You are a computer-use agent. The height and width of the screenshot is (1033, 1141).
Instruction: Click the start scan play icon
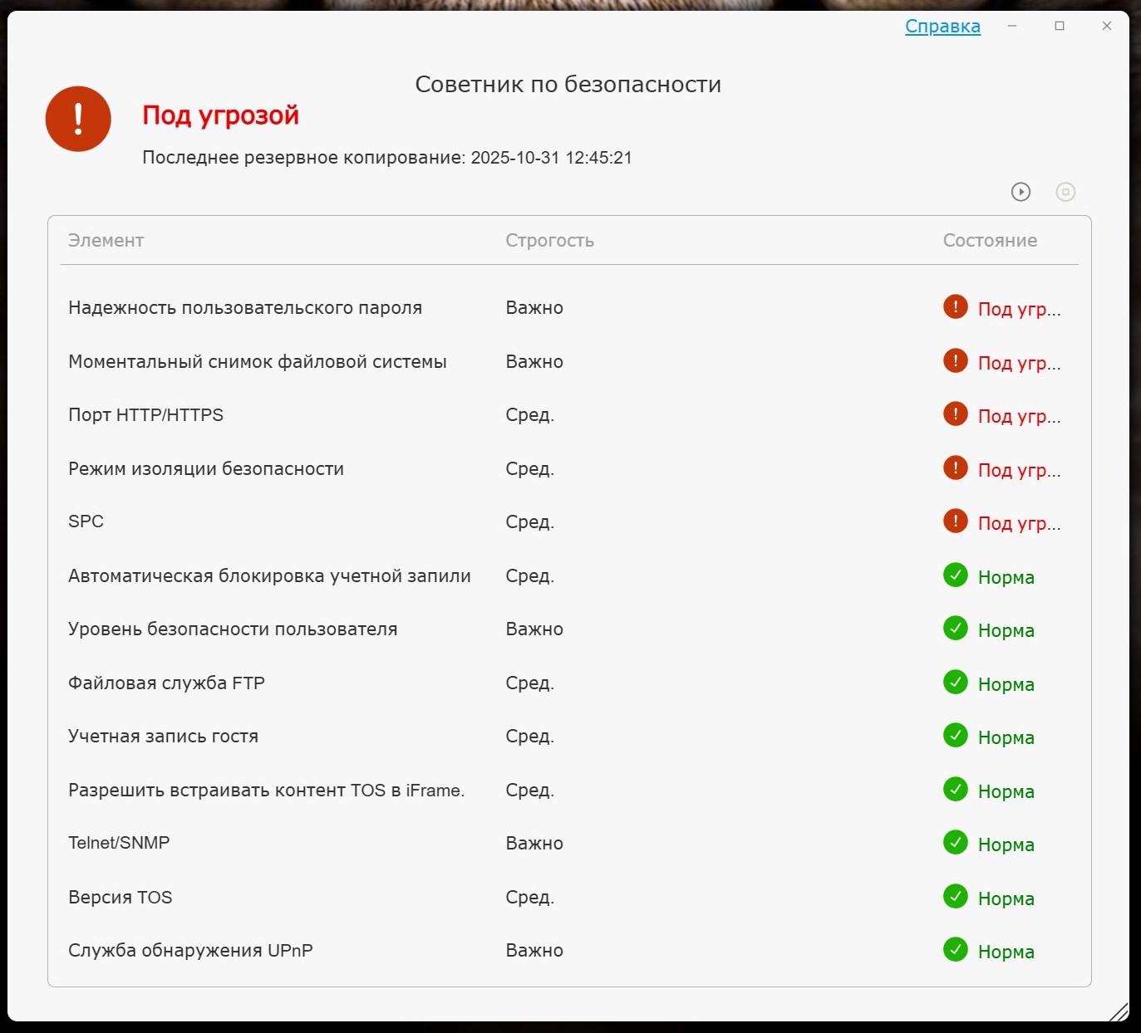(1021, 192)
